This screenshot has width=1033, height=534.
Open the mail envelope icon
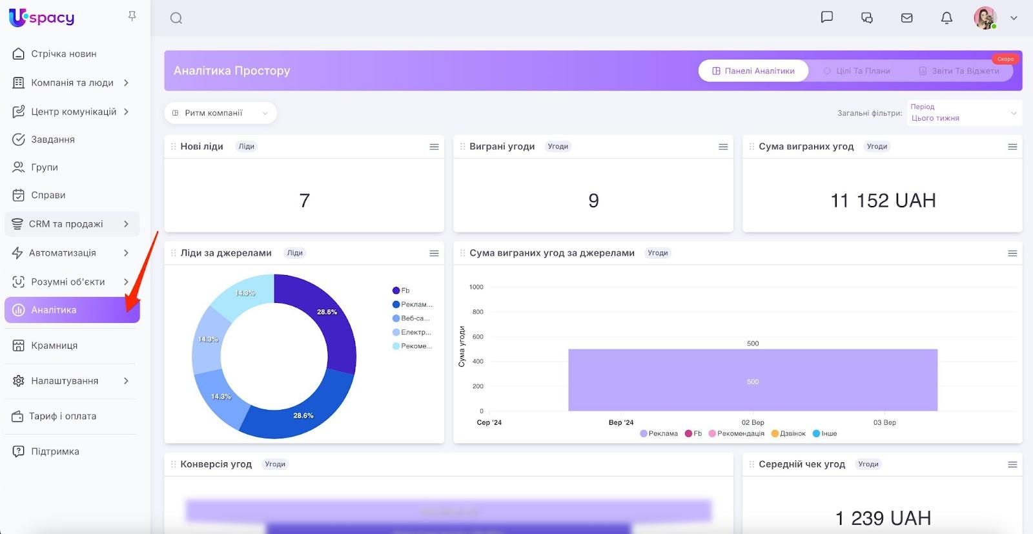tap(906, 18)
